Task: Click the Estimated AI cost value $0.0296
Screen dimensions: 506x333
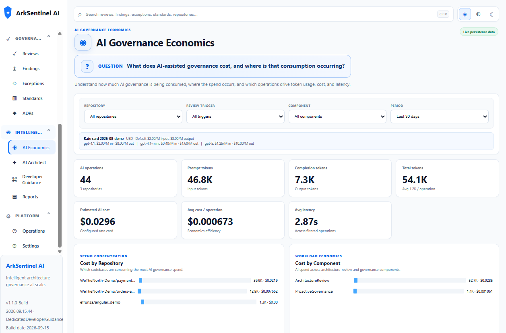Action: coord(97,221)
